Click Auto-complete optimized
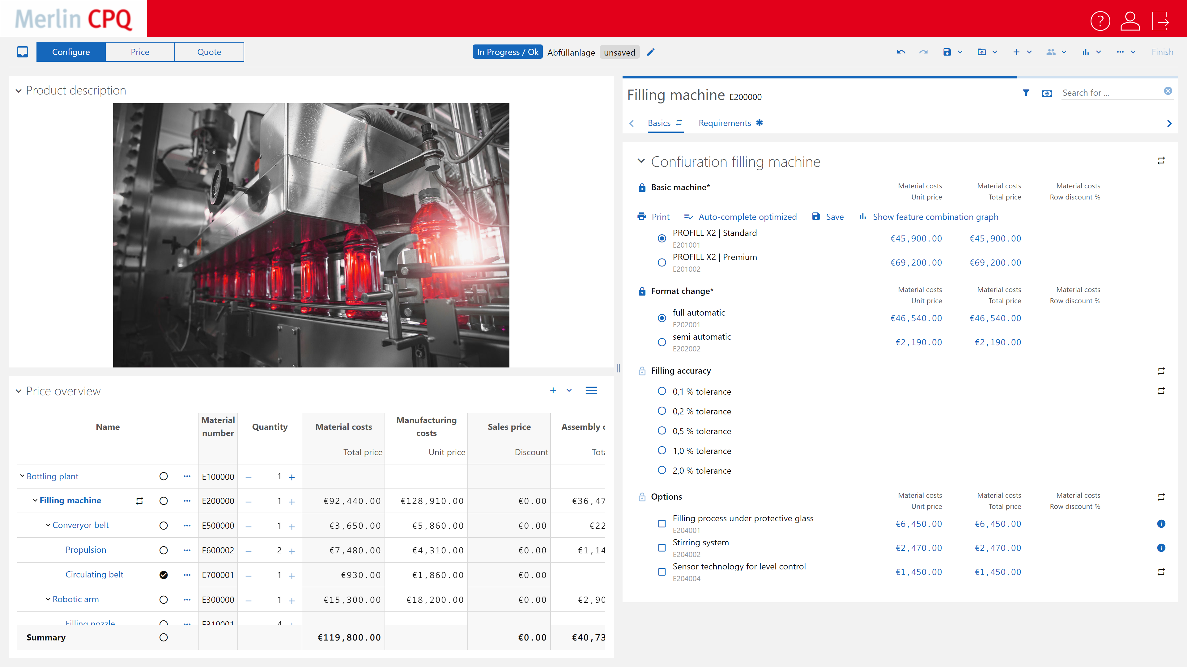This screenshot has height=667, width=1187. pos(747,217)
